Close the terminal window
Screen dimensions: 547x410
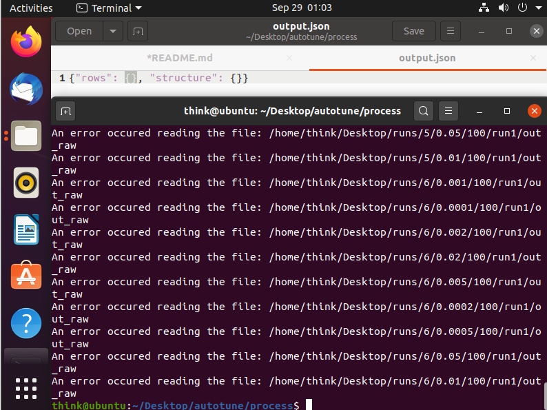pyautogui.click(x=534, y=111)
